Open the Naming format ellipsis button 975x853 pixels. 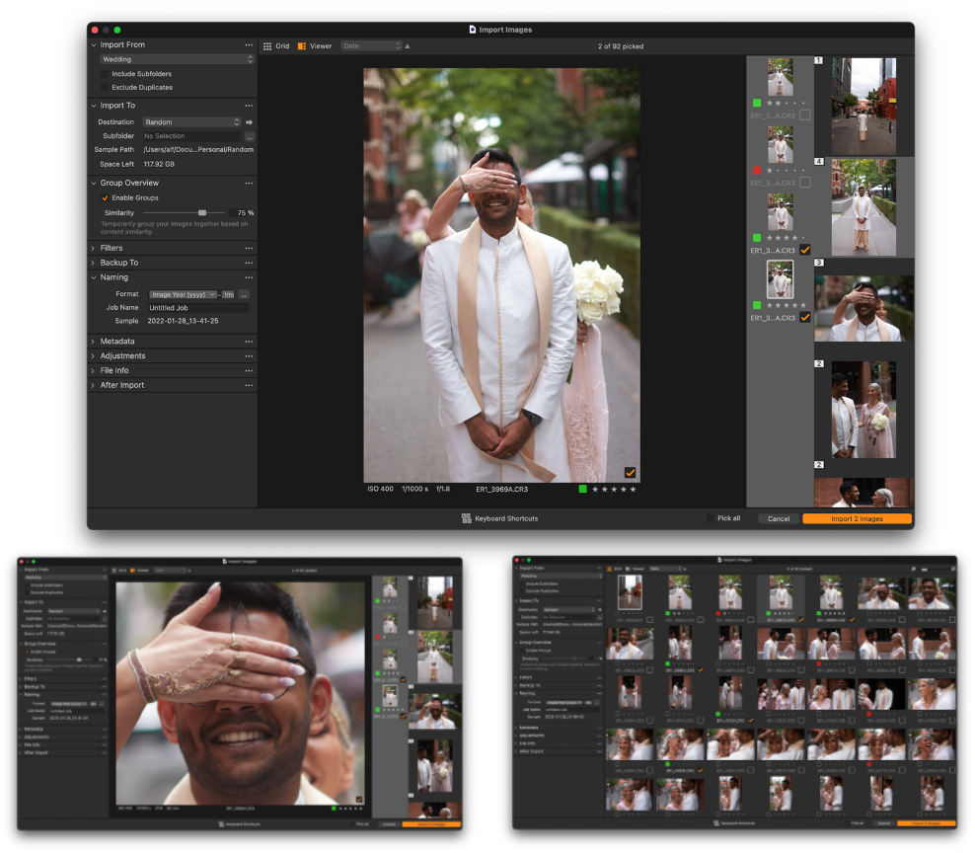(244, 294)
